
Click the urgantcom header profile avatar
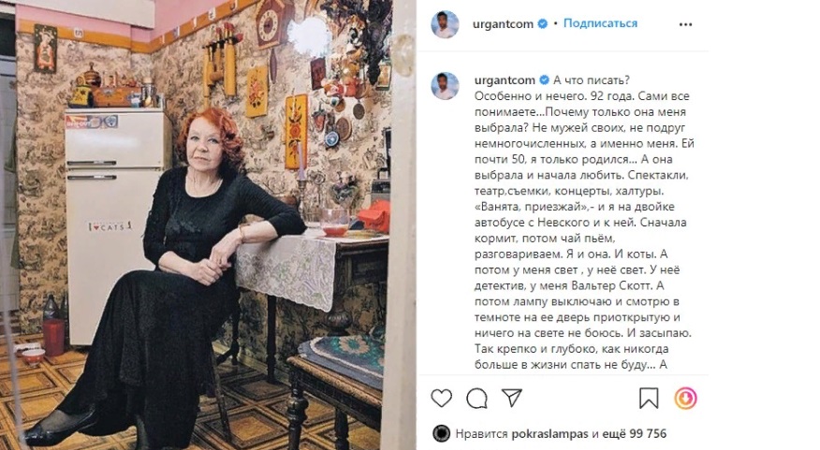pyautogui.click(x=445, y=24)
